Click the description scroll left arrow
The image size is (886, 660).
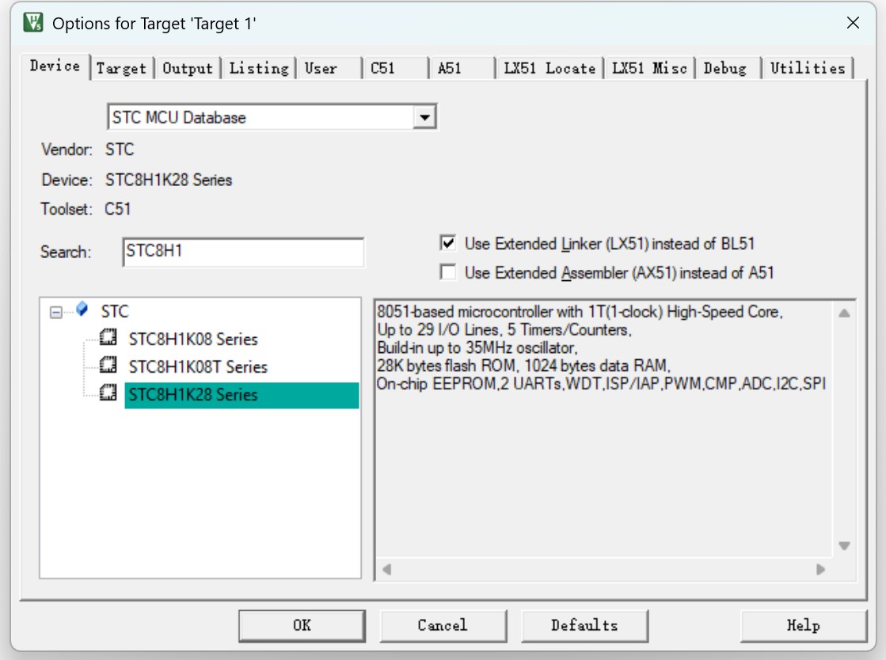(x=387, y=570)
